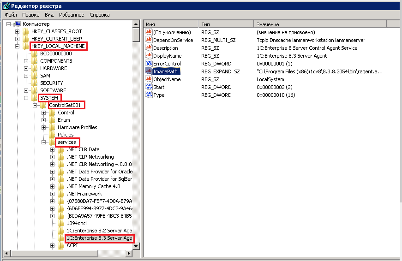
Task: Open the Справка menu
Action: 100,15
